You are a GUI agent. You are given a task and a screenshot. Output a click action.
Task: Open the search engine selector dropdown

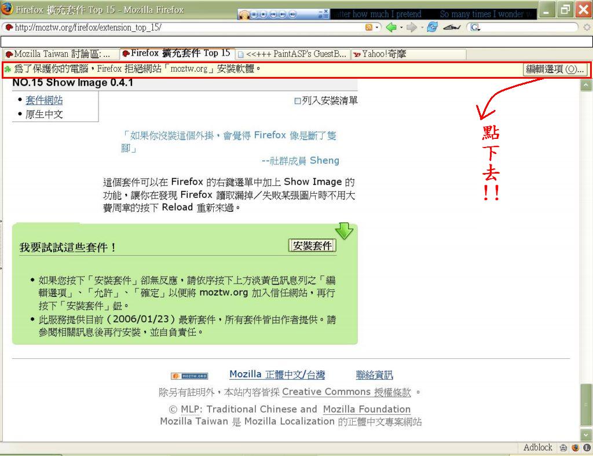tap(474, 27)
